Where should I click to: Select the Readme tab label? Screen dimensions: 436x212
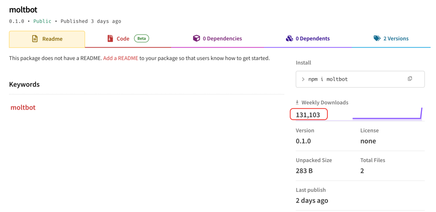[52, 39]
